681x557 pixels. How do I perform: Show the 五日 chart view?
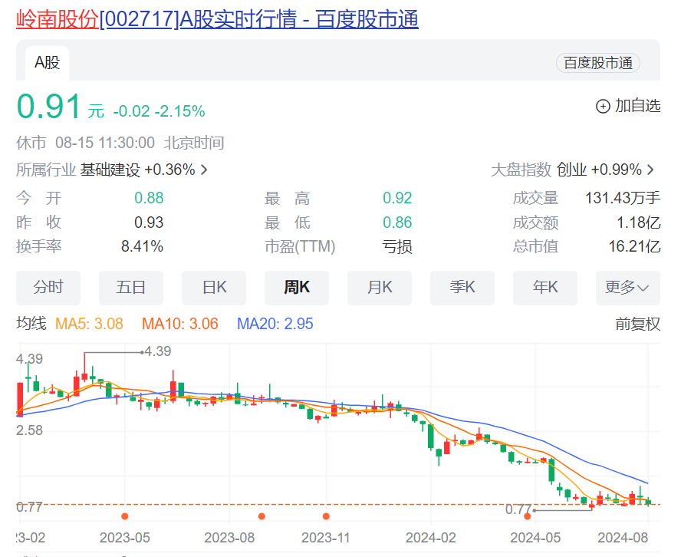pyautogui.click(x=131, y=288)
